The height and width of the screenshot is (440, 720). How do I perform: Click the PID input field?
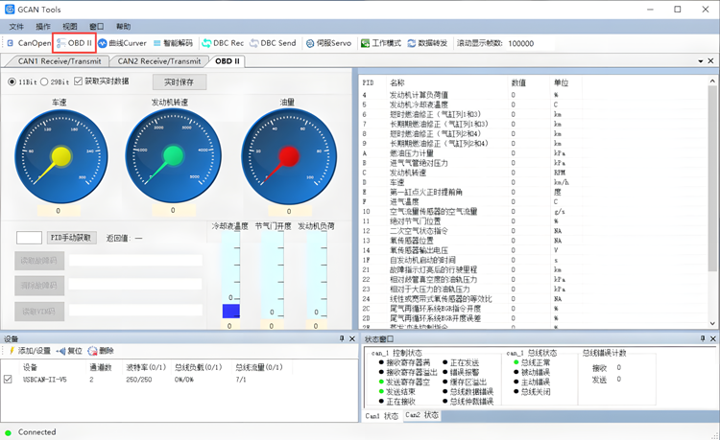(29, 238)
